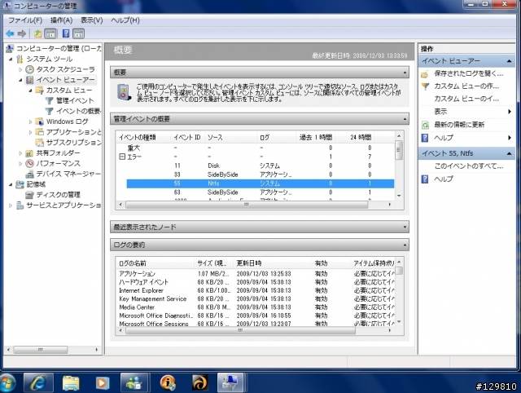The image size is (521, 393).
Task: Open Internet Explorer from the taskbar
Action: 38,382
